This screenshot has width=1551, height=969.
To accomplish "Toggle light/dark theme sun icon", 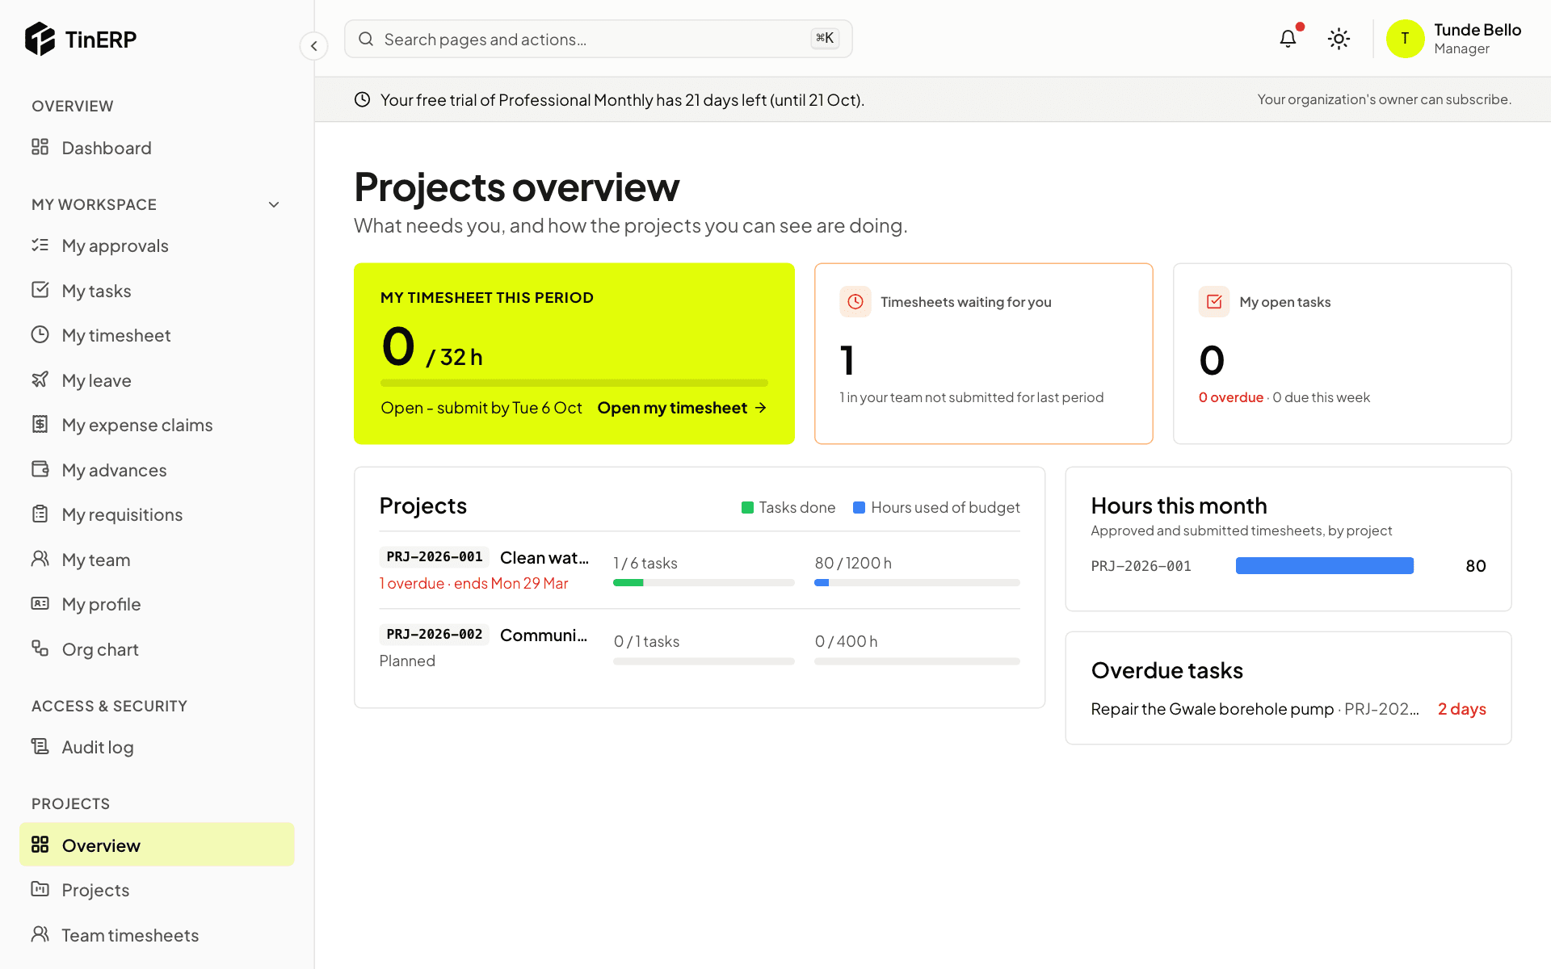I will (x=1339, y=39).
